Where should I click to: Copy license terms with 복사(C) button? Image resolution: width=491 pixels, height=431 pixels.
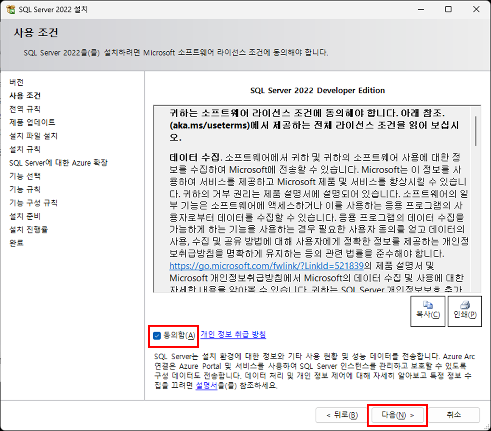coord(428,311)
